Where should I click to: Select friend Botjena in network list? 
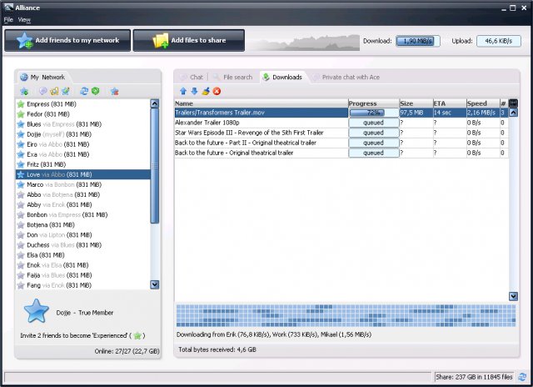(x=83, y=224)
